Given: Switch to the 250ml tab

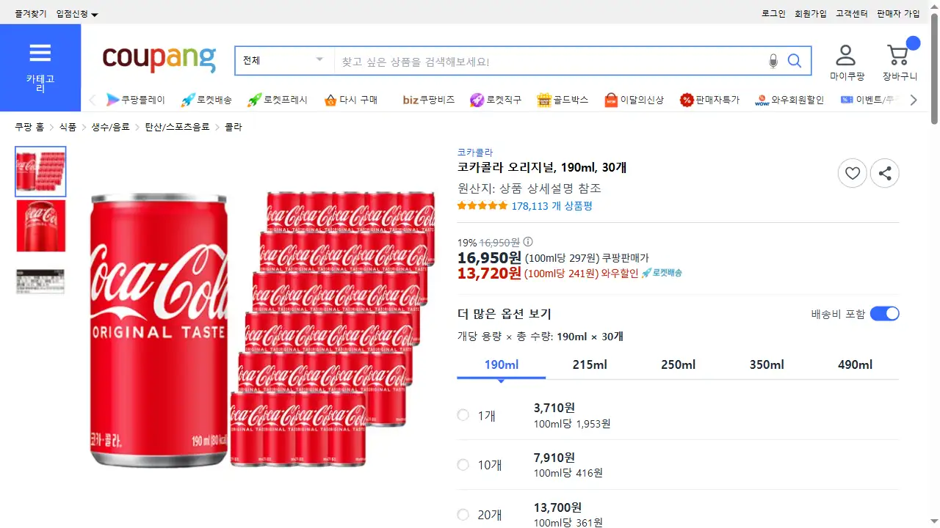Looking at the screenshot, I should [x=678, y=365].
